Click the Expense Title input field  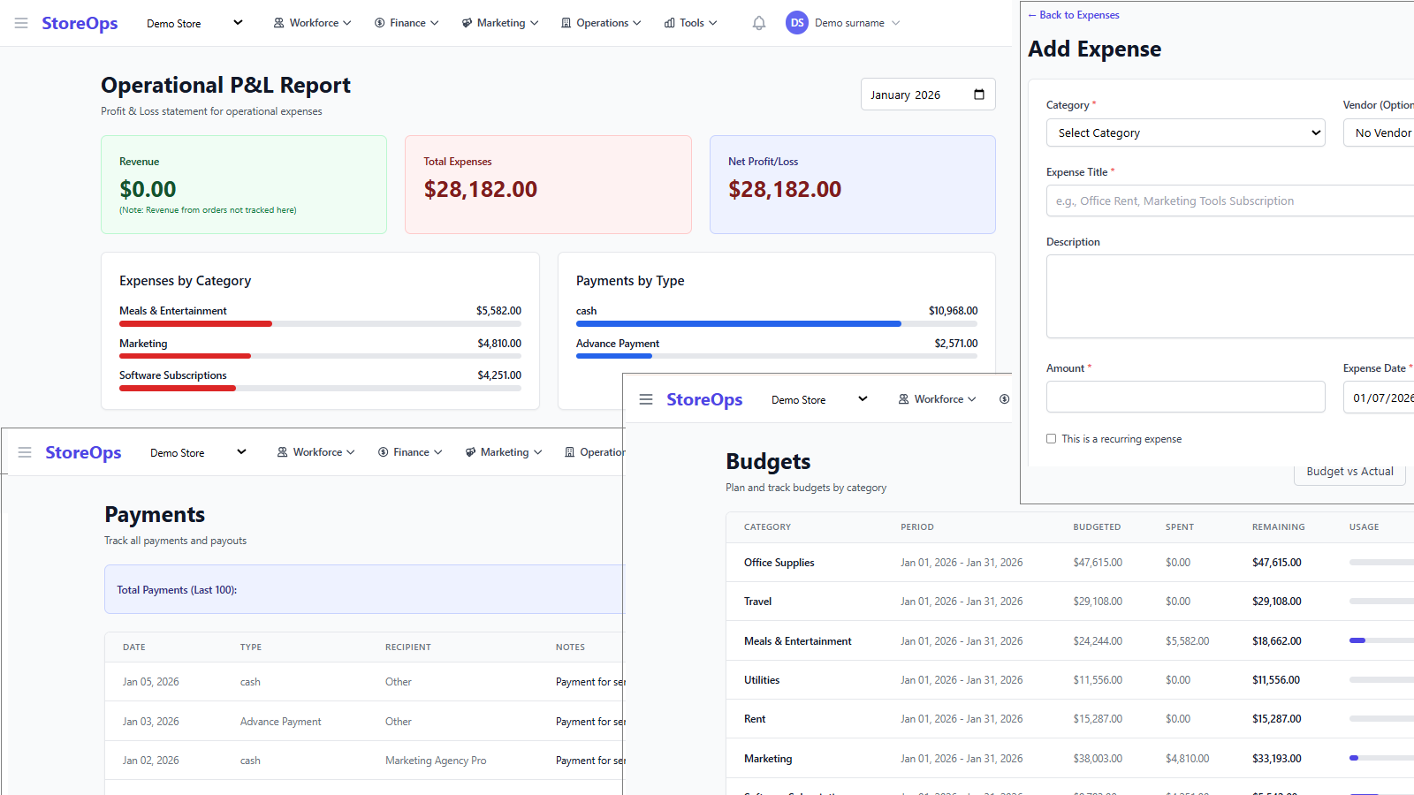[1228, 201]
